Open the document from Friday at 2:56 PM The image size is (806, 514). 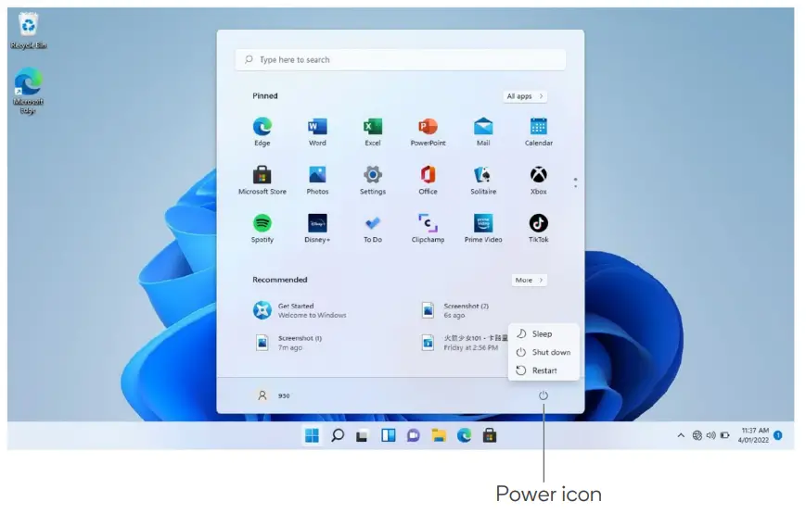[x=464, y=343]
